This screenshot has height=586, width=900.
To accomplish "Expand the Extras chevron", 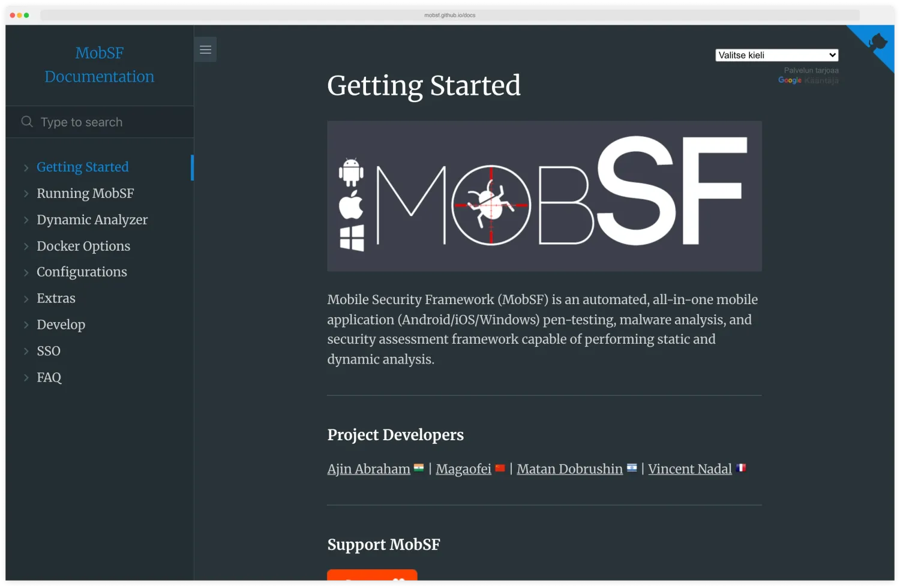I will [26, 299].
